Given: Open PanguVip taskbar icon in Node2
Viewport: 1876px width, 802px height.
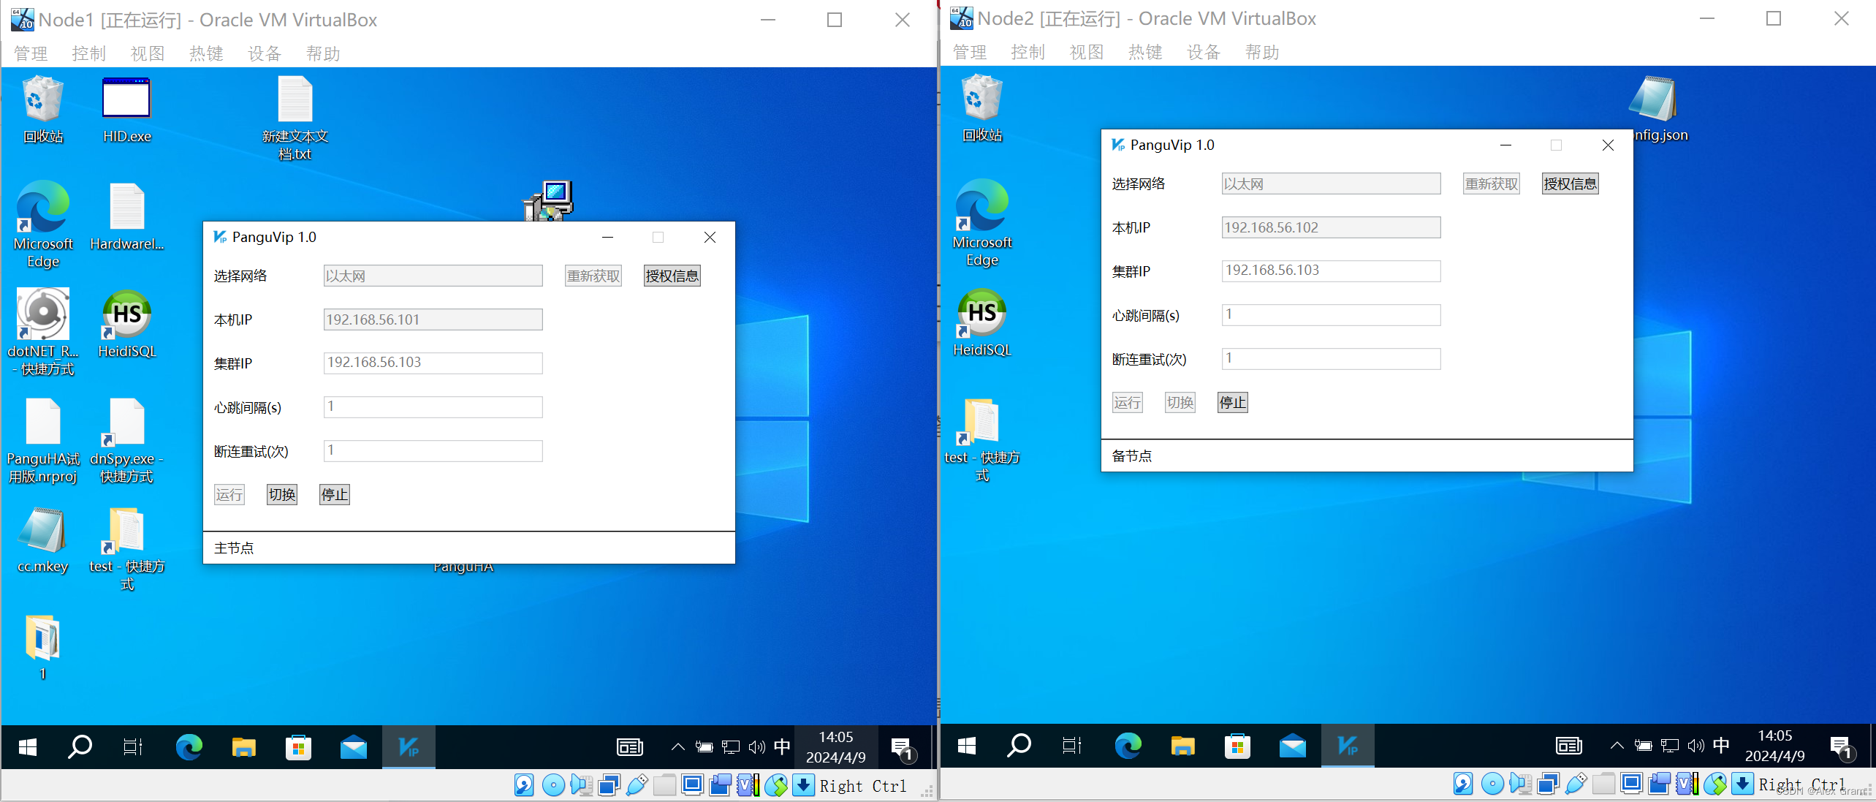Looking at the screenshot, I should [1348, 745].
